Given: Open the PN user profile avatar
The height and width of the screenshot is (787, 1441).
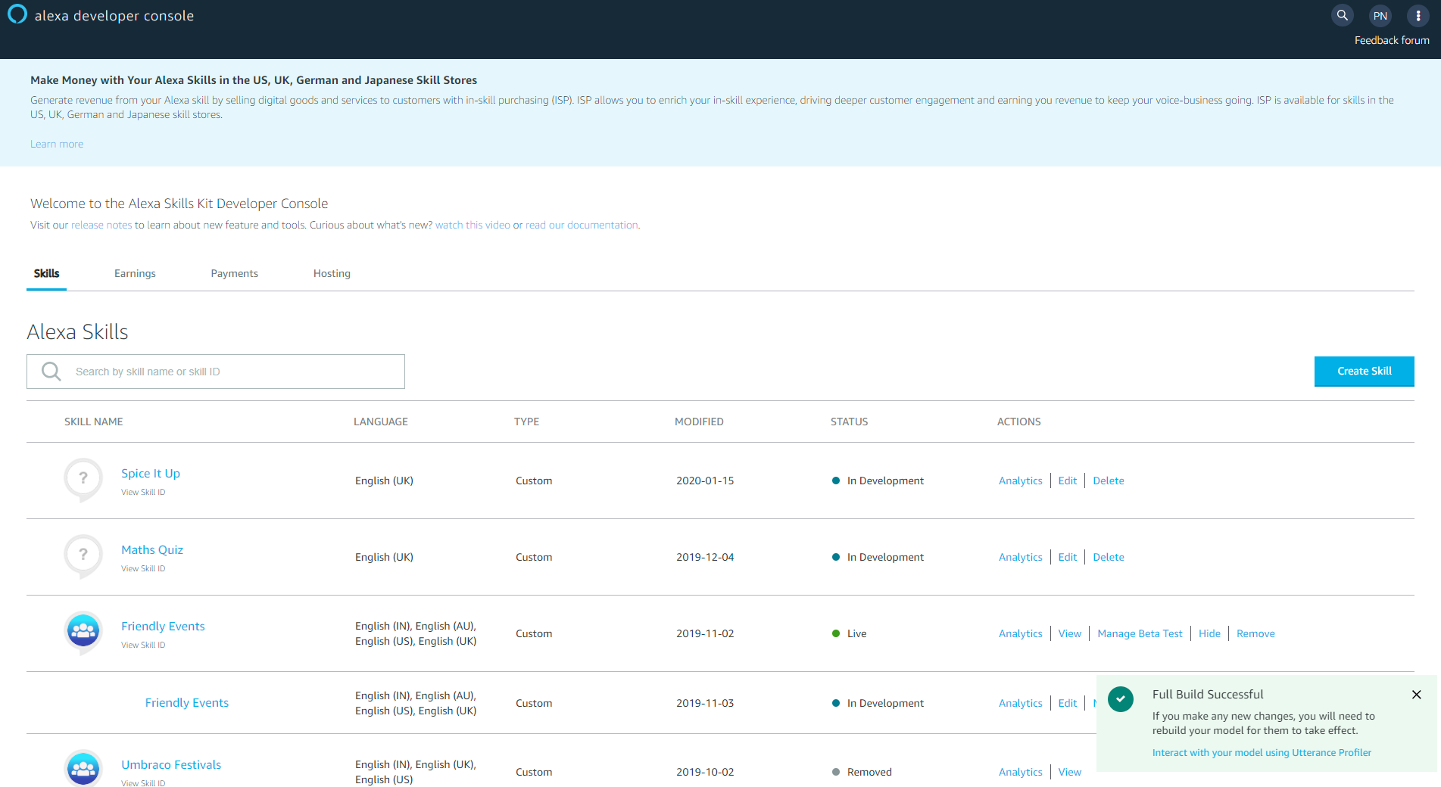Looking at the screenshot, I should pyautogui.click(x=1380, y=16).
